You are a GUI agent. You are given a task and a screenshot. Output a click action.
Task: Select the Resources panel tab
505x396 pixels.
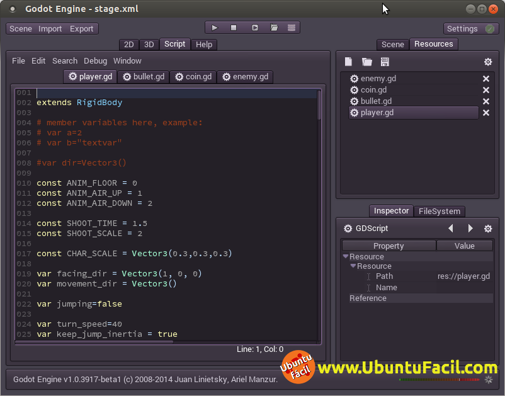tap(433, 44)
